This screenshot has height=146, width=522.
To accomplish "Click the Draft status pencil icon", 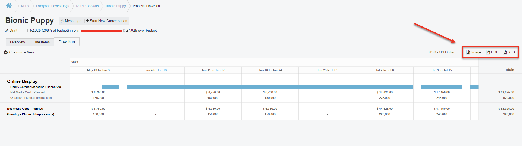I will coord(7,31).
